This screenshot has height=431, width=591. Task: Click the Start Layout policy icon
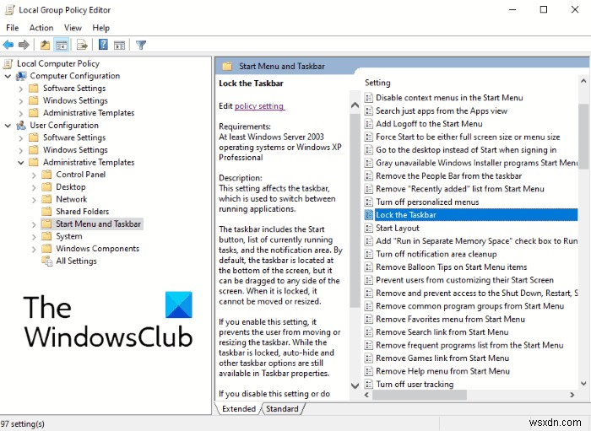pyautogui.click(x=369, y=228)
